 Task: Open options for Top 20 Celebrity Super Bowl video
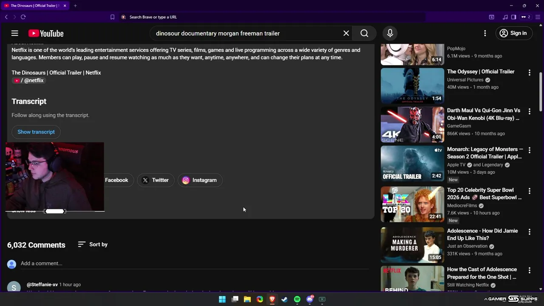[530, 191]
